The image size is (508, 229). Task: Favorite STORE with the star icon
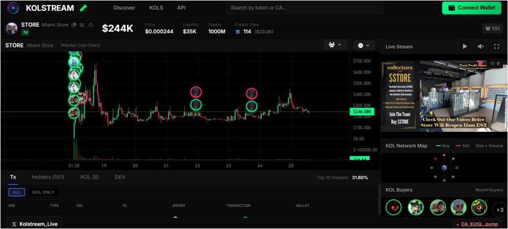[x=91, y=25]
